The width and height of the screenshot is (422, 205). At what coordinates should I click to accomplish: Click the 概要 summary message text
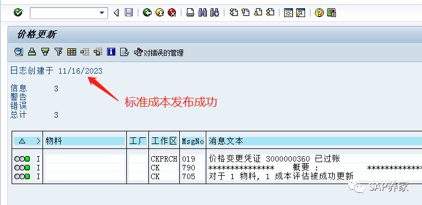[x=305, y=168]
